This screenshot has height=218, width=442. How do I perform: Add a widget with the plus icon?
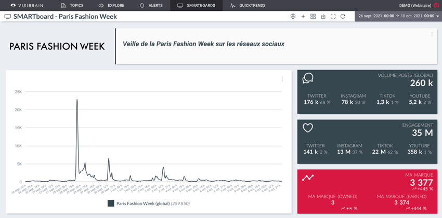point(303,16)
